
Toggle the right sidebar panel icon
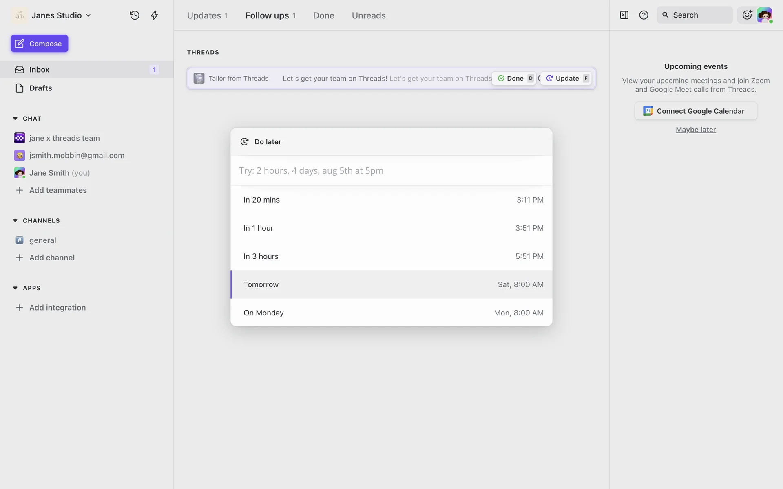624,15
